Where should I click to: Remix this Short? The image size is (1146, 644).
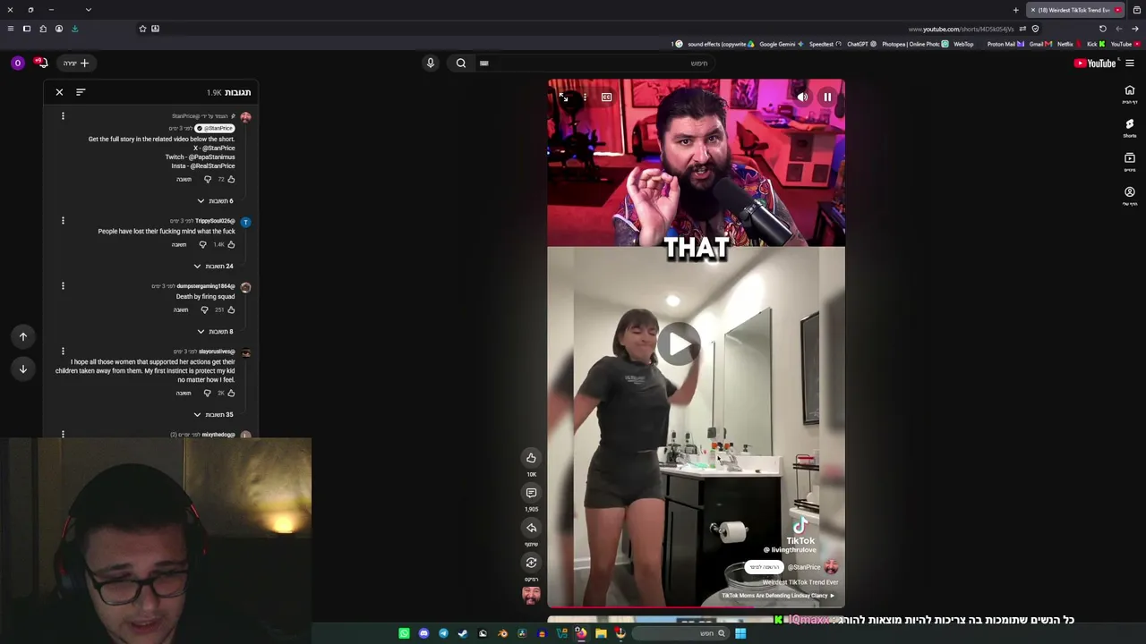pyautogui.click(x=531, y=563)
